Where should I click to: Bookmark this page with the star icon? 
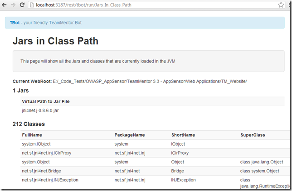click(x=274, y=5)
